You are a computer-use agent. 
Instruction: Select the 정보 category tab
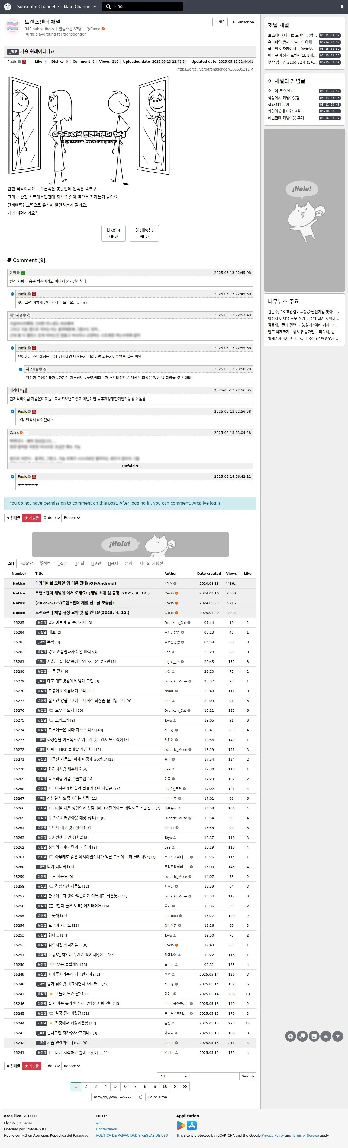pyautogui.click(x=45, y=564)
